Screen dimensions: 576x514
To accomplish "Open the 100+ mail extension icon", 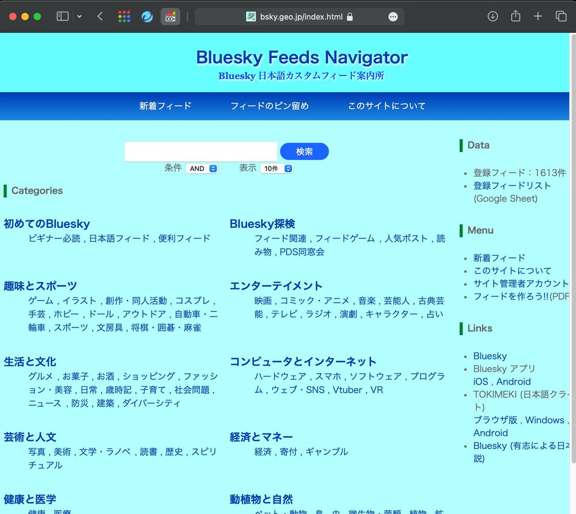I will [x=170, y=17].
